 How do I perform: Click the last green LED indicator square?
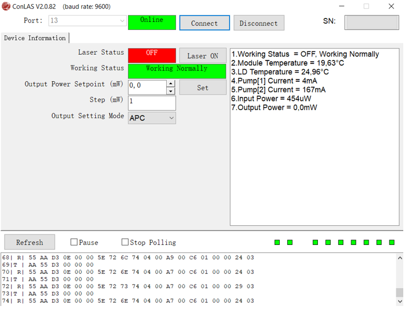(392, 243)
